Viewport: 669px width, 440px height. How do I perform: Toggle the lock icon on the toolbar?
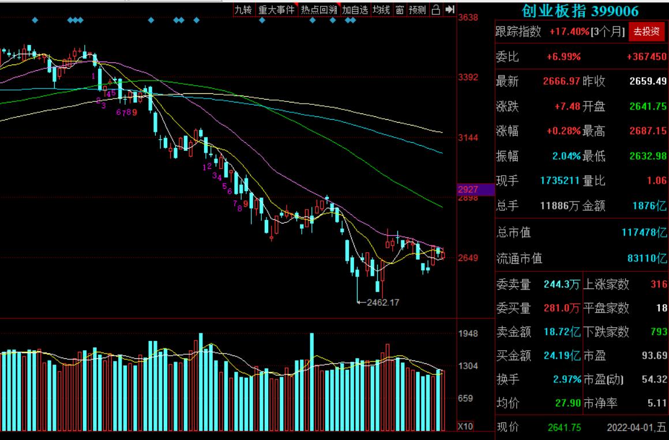pyautogui.click(x=434, y=10)
